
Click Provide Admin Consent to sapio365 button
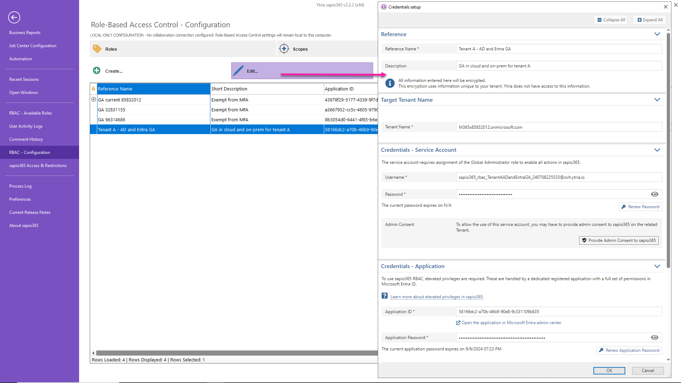pos(619,240)
